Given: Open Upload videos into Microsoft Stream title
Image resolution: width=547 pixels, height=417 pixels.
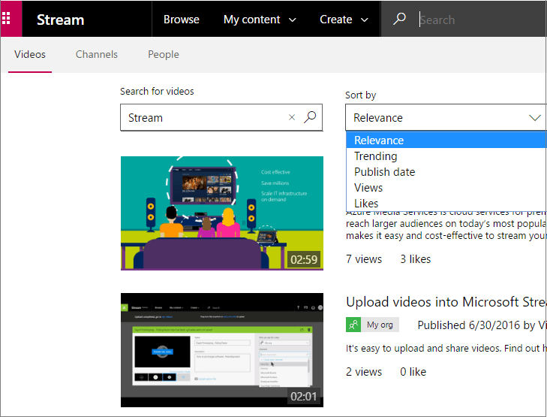Looking at the screenshot, I should 446,302.
